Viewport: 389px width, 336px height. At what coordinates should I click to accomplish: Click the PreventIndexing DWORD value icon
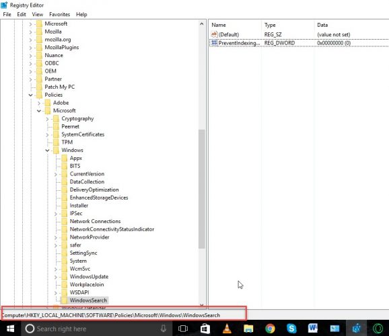click(214, 43)
